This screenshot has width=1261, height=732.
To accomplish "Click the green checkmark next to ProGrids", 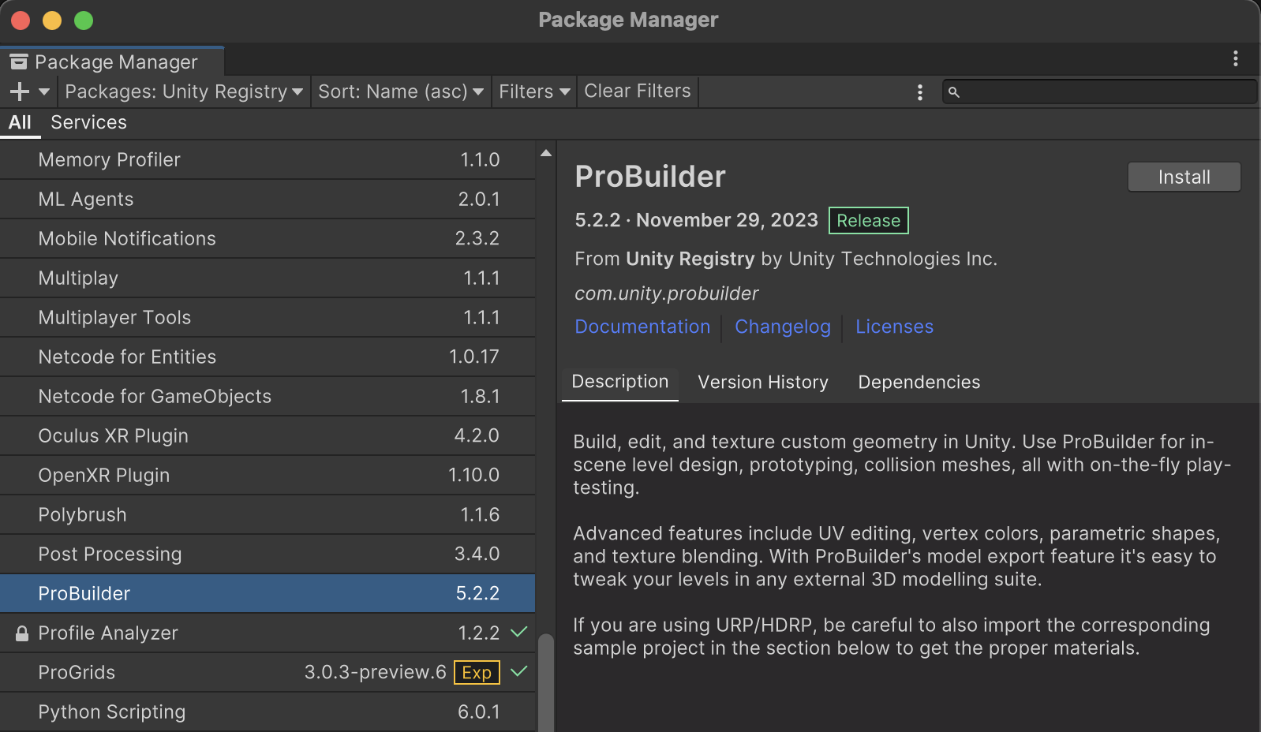I will pos(518,672).
